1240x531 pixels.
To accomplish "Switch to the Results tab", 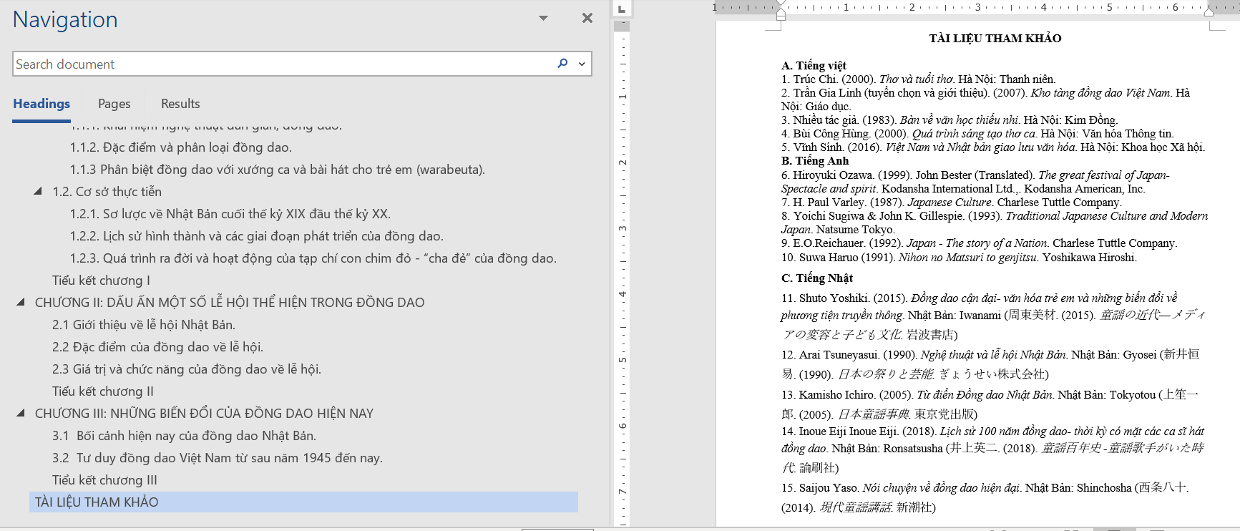I will [180, 104].
